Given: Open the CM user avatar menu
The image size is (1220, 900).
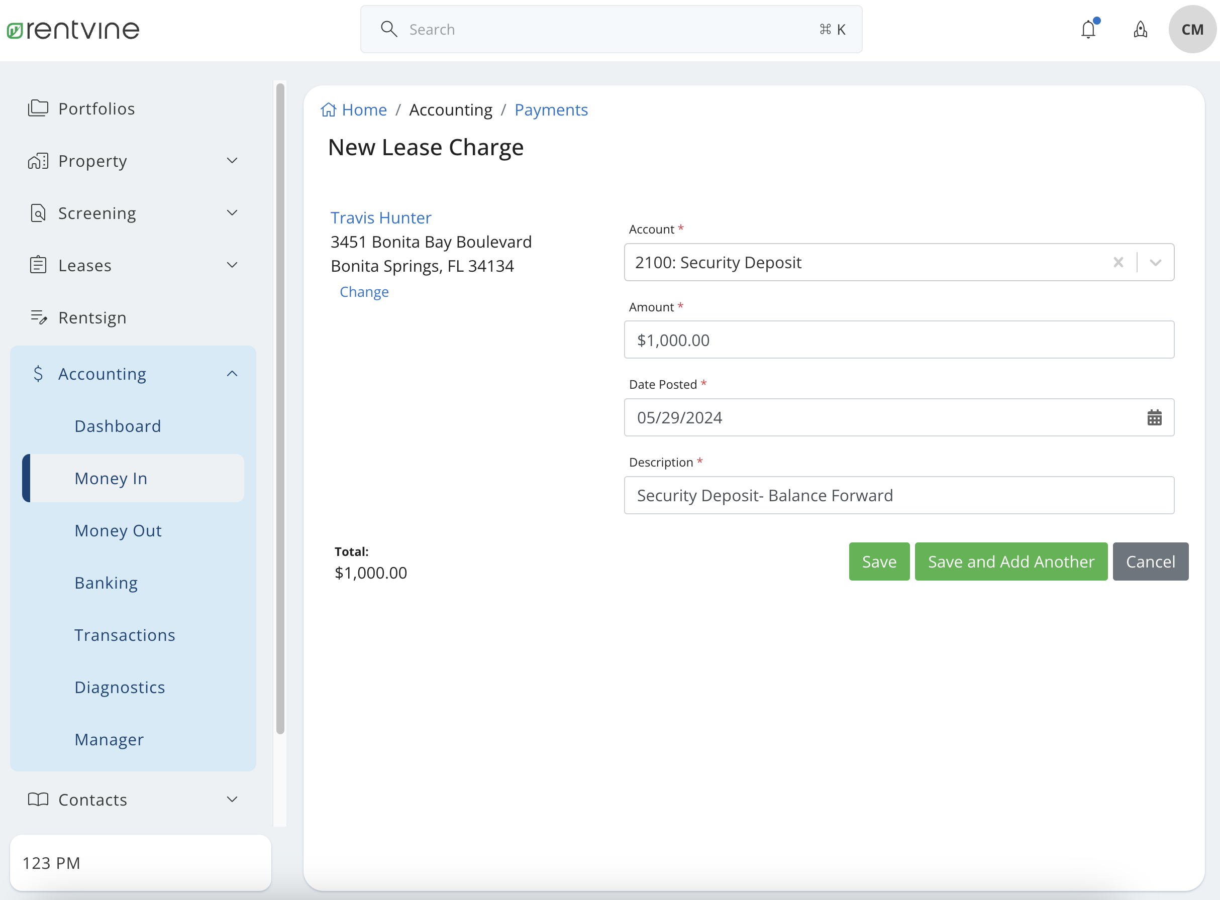Looking at the screenshot, I should [1192, 30].
